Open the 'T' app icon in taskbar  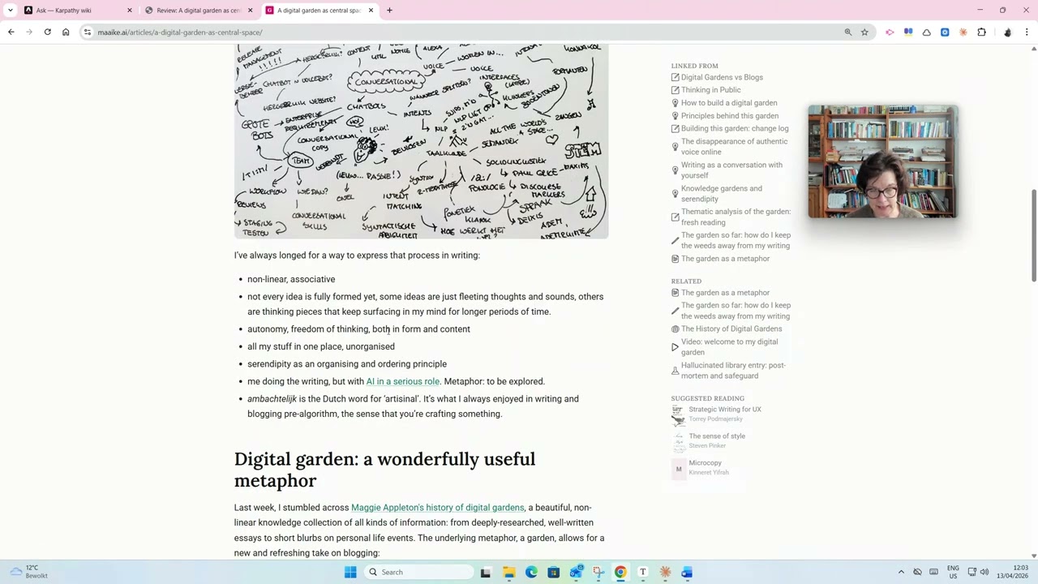pyautogui.click(x=642, y=572)
